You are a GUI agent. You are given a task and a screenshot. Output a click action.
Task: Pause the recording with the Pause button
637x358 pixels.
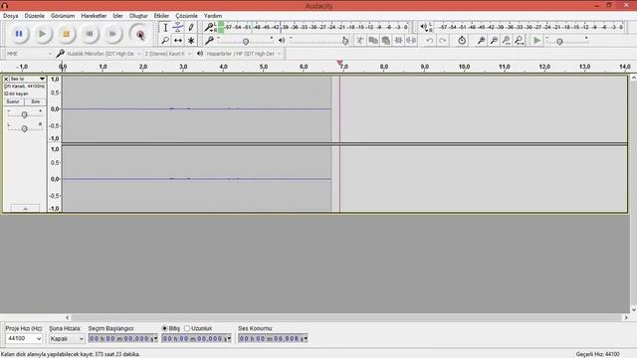click(19, 34)
